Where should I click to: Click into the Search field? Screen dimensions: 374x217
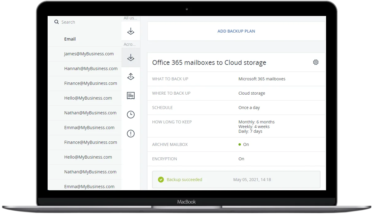click(x=86, y=22)
